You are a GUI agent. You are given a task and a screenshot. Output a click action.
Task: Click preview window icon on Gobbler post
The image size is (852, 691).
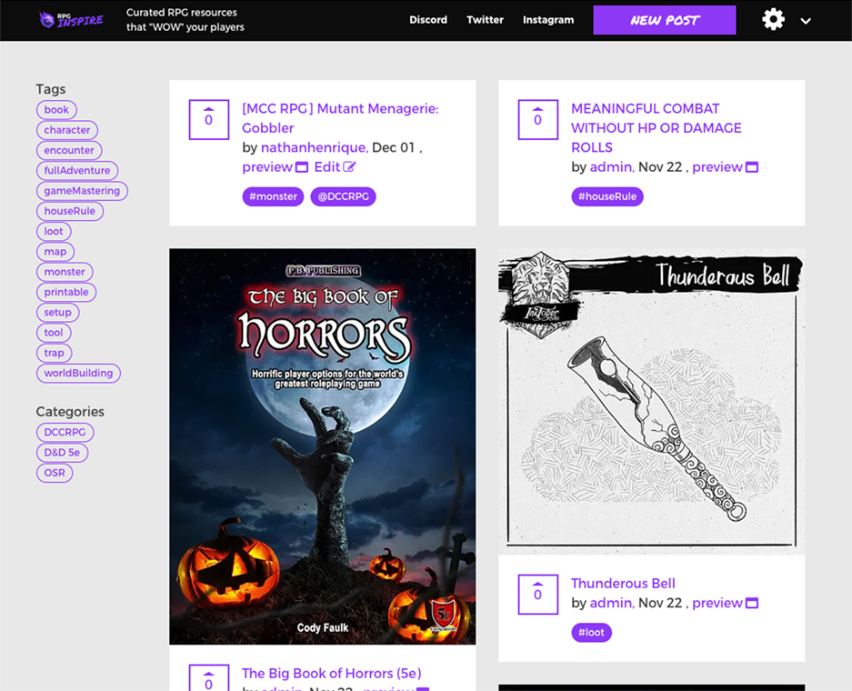pyautogui.click(x=302, y=167)
